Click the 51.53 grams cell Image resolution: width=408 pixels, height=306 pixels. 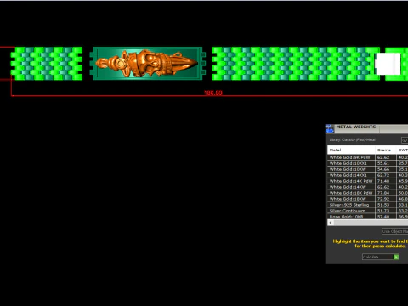tap(386, 205)
